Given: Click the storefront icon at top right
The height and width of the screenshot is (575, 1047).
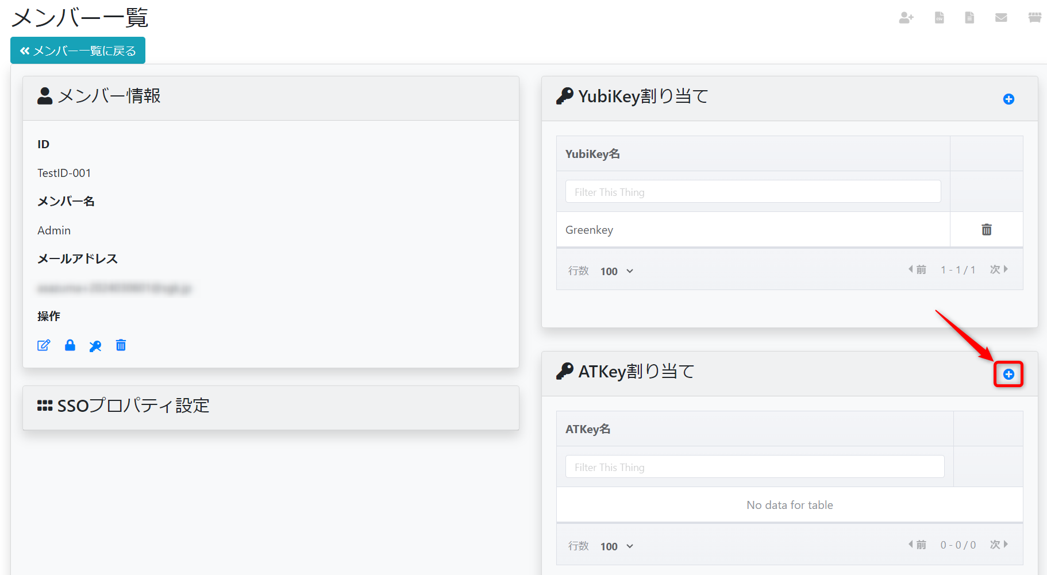Looking at the screenshot, I should pos(1034,18).
